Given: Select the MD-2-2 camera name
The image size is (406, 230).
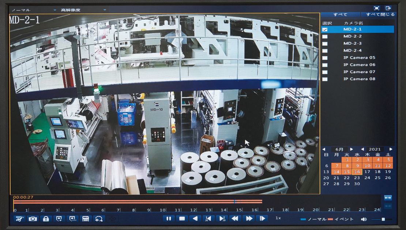Looking at the screenshot, I should (352, 37).
